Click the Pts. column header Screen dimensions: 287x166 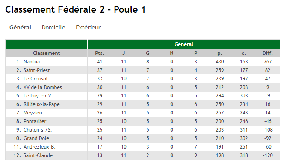99,53
